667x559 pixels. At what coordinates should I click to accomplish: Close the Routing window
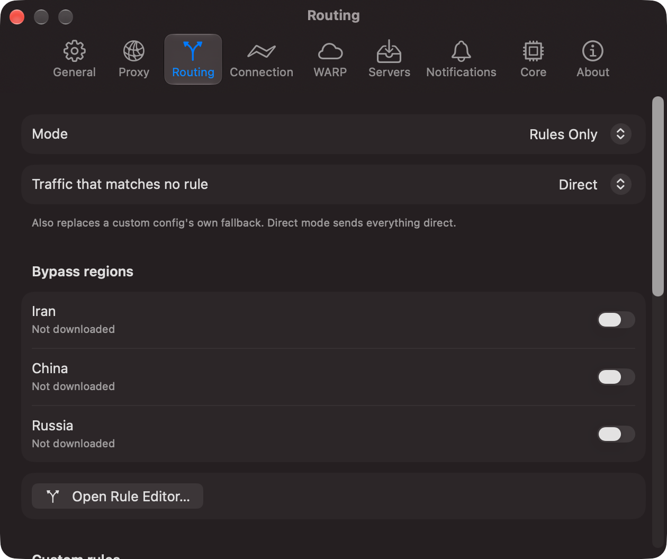[x=17, y=17]
